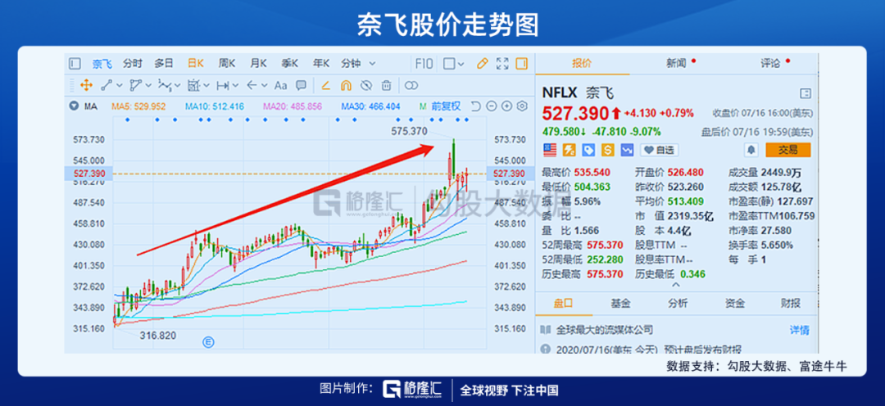Zoom out the chart with minus icon

point(491,106)
